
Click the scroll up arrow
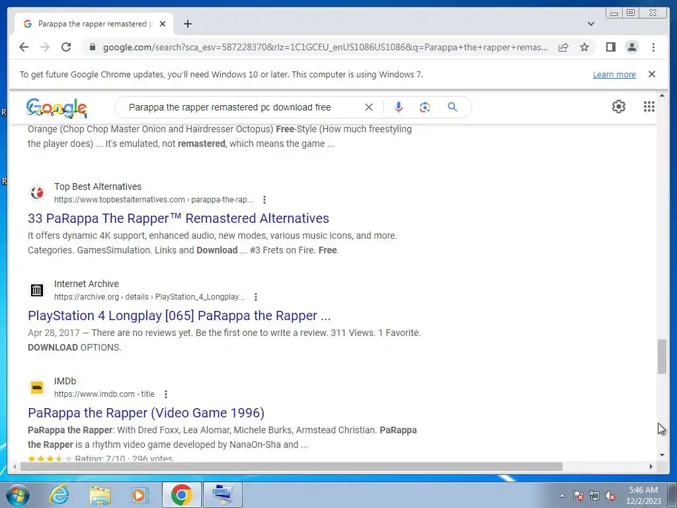pos(662,95)
